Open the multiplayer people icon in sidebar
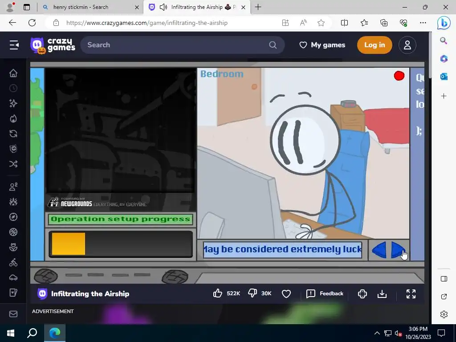The image size is (456, 342). [x=13, y=187]
